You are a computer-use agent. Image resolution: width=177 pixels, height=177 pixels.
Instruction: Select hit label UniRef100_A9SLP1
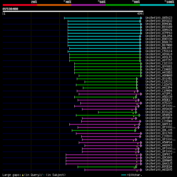click(x=159, y=57)
